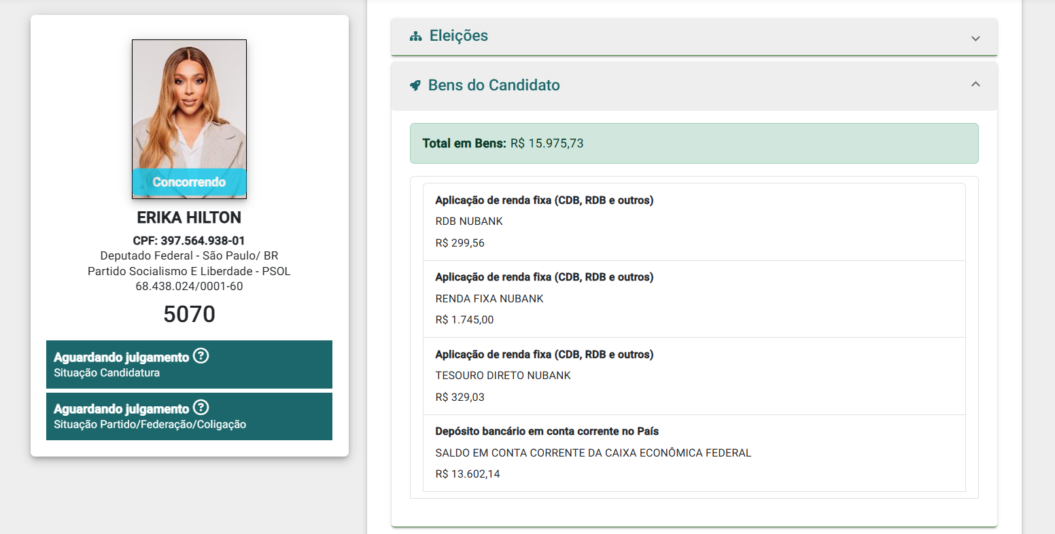Click the Total em Bens summary banner
Screen dimensions: 1055x534
(x=694, y=143)
